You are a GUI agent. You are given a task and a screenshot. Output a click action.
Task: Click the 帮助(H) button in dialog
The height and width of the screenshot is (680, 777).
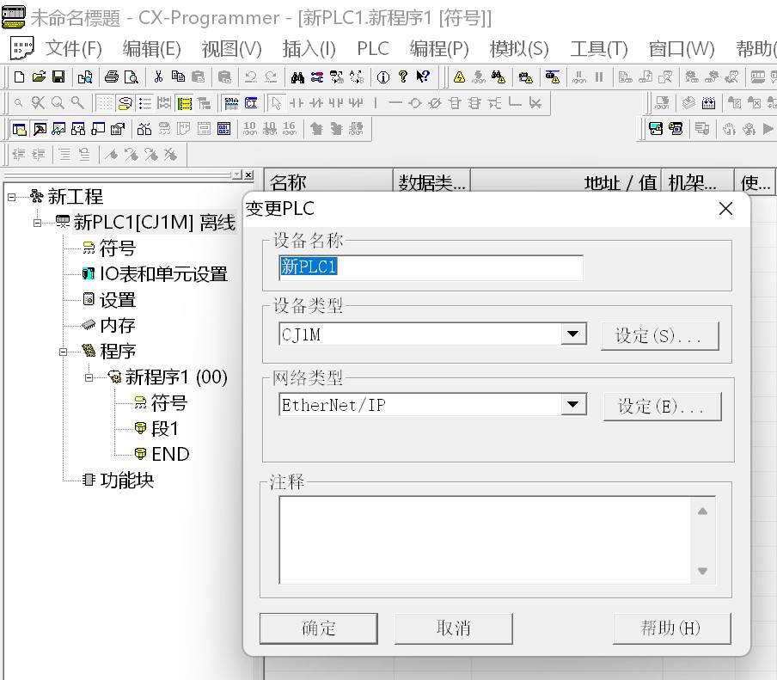[x=671, y=628]
